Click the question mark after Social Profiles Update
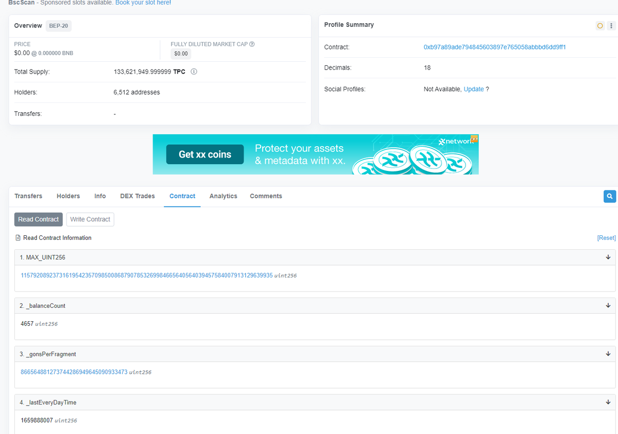 (487, 89)
